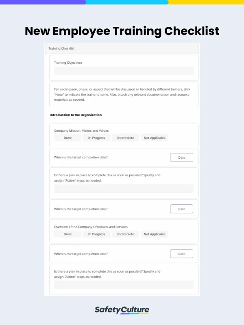244x325 pixels.
Task: Select "Incomplete" for Products and Services overview
Action: 126,234
